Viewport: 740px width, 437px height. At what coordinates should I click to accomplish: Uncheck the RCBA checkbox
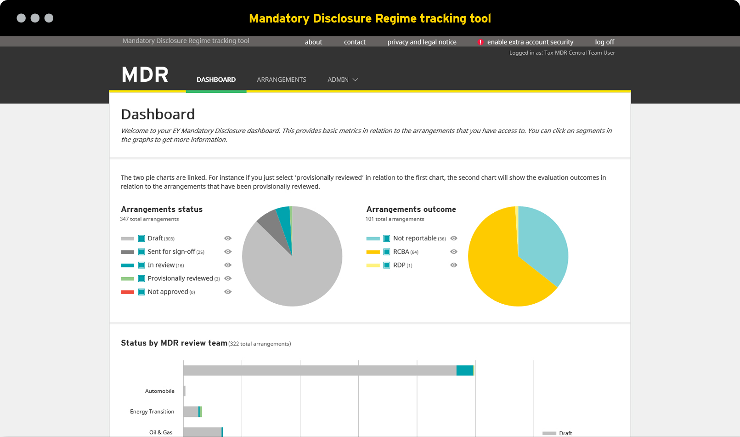coord(387,251)
